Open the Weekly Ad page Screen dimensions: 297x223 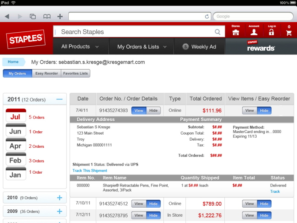(199, 47)
